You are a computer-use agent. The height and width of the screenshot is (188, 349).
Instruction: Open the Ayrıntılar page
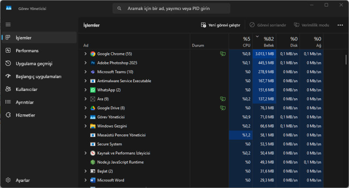(x=39, y=102)
